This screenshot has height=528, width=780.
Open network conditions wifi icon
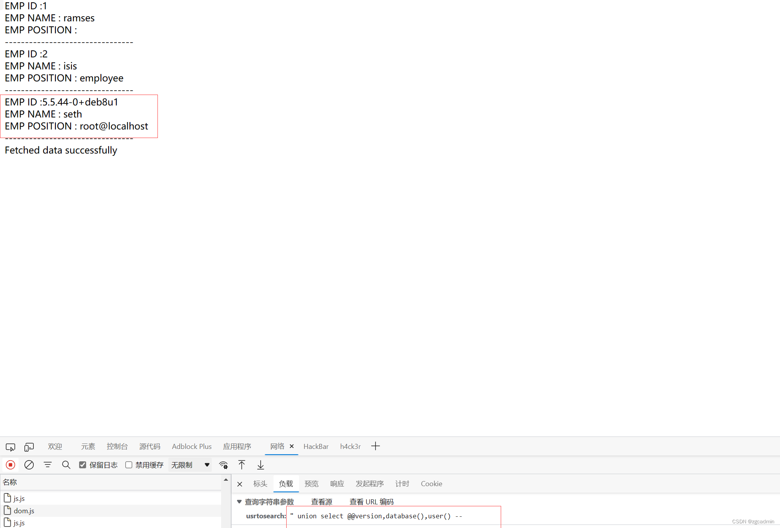pyautogui.click(x=223, y=465)
